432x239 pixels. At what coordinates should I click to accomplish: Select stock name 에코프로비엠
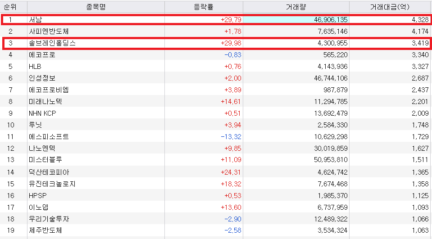click(x=49, y=90)
